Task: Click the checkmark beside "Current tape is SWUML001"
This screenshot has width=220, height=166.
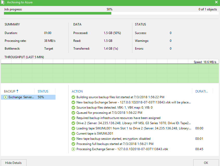Action: tap(73, 134)
